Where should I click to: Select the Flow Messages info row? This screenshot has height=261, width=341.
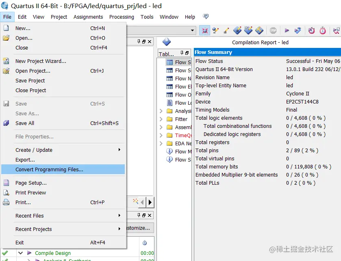point(178,151)
